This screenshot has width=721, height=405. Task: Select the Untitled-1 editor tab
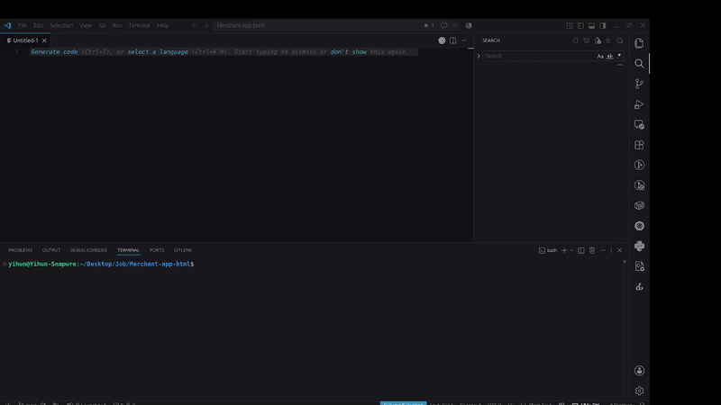click(25, 40)
